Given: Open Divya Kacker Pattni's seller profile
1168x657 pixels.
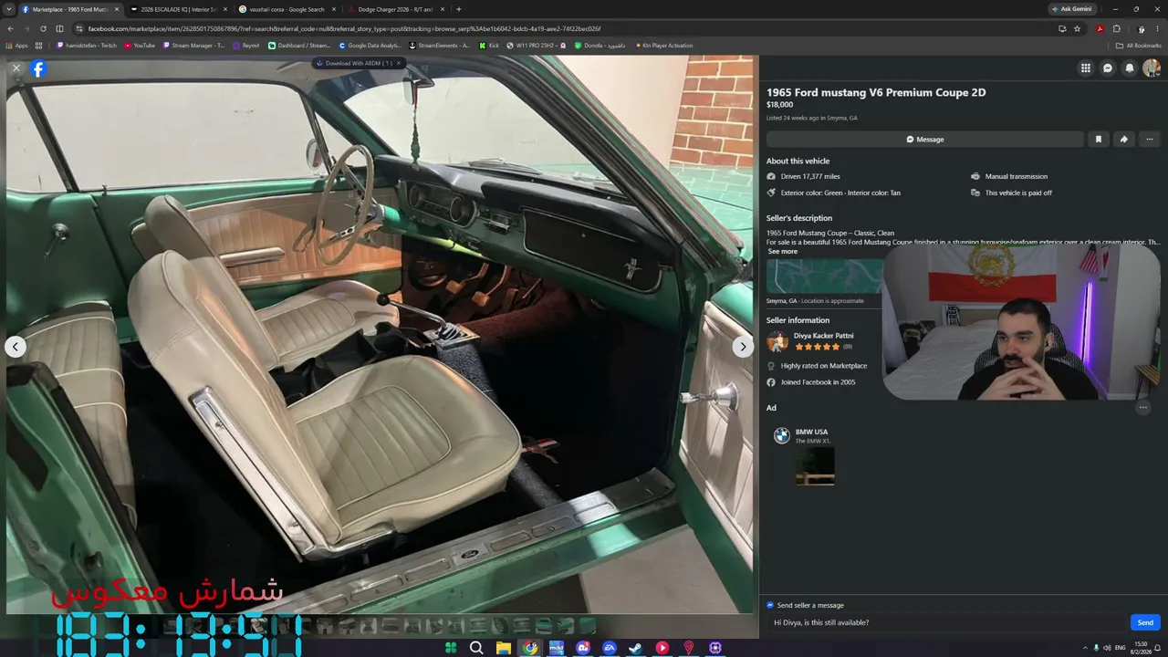Looking at the screenshot, I should pos(823,336).
